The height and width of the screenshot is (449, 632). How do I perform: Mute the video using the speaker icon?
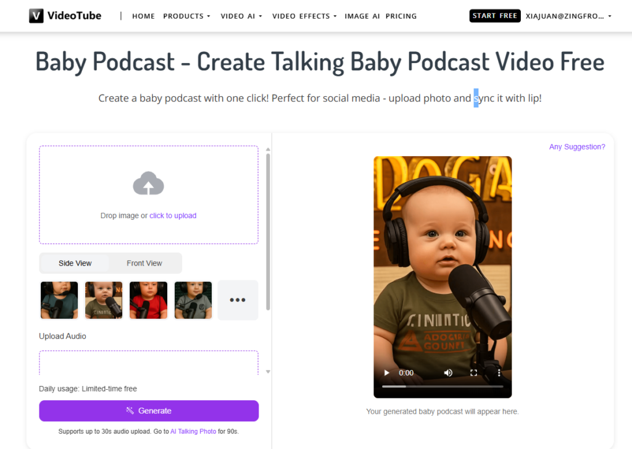448,373
